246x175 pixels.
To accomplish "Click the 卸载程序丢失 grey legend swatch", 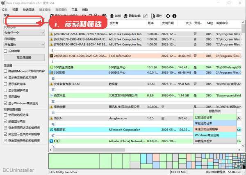I will coord(215,141).
